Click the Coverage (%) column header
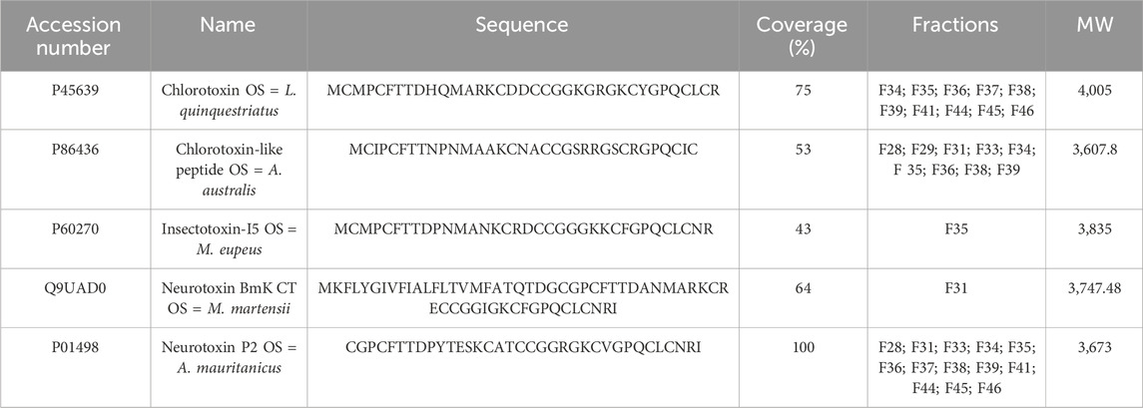1143x408 pixels. point(802,36)
